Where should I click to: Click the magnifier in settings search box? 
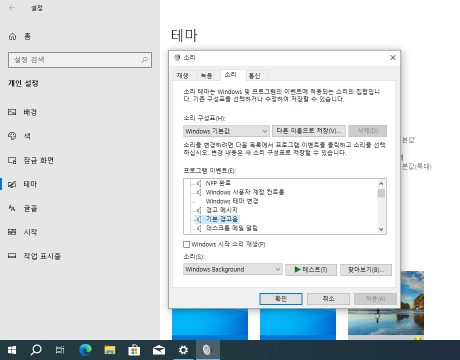144,60
